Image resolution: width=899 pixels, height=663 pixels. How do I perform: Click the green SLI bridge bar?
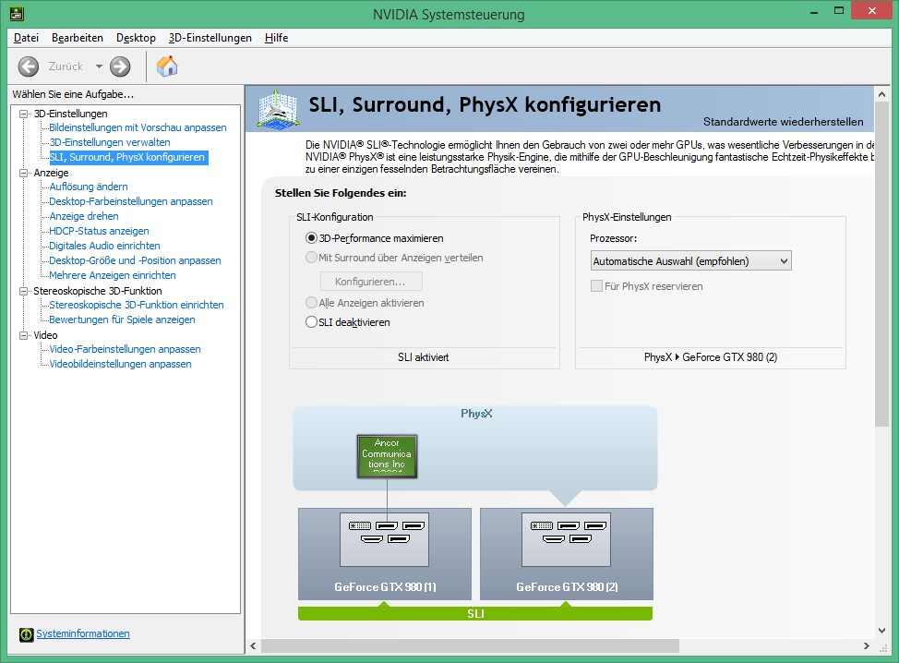click(475, 614)
